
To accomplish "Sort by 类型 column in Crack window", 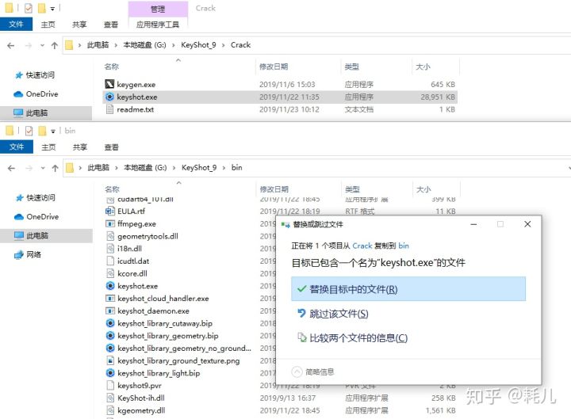I will pyautogui.click(x=352, y=67).
